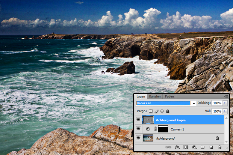Click the link layers icon
This screenshot has width=233, height=155.
[168, 147]
